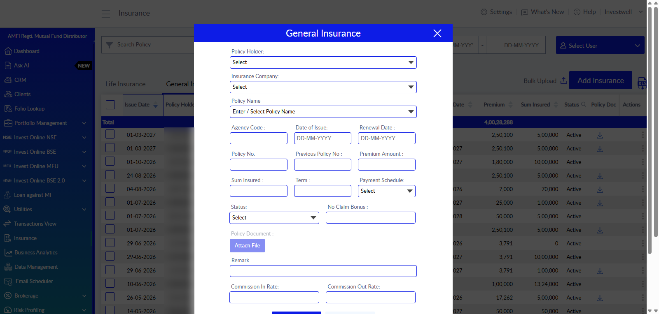Select checkbox for 01-10-2026 row
The height and width of the screenshot is (314, 659).
(110, 162)
